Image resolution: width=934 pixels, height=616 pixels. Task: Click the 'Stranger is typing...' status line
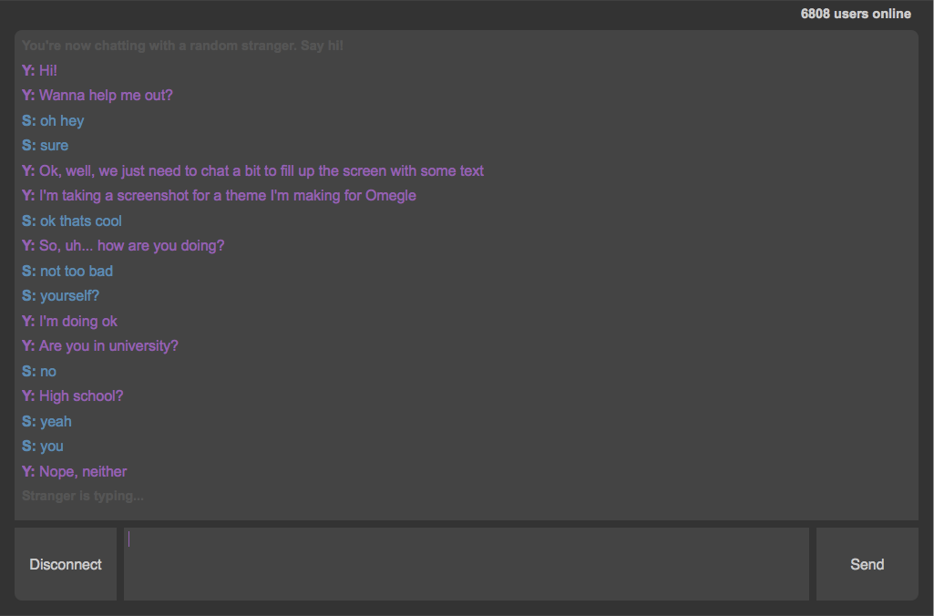83,497
